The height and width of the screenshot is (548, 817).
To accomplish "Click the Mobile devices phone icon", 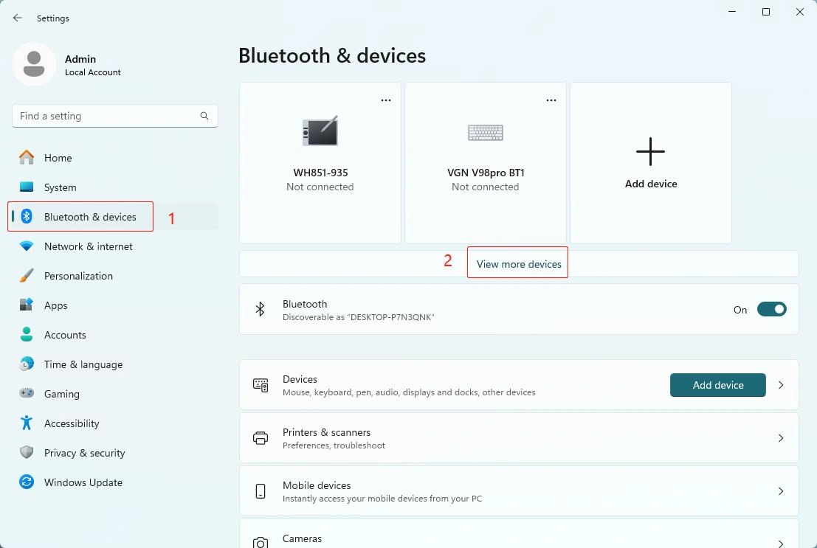I will coord(261,491).
